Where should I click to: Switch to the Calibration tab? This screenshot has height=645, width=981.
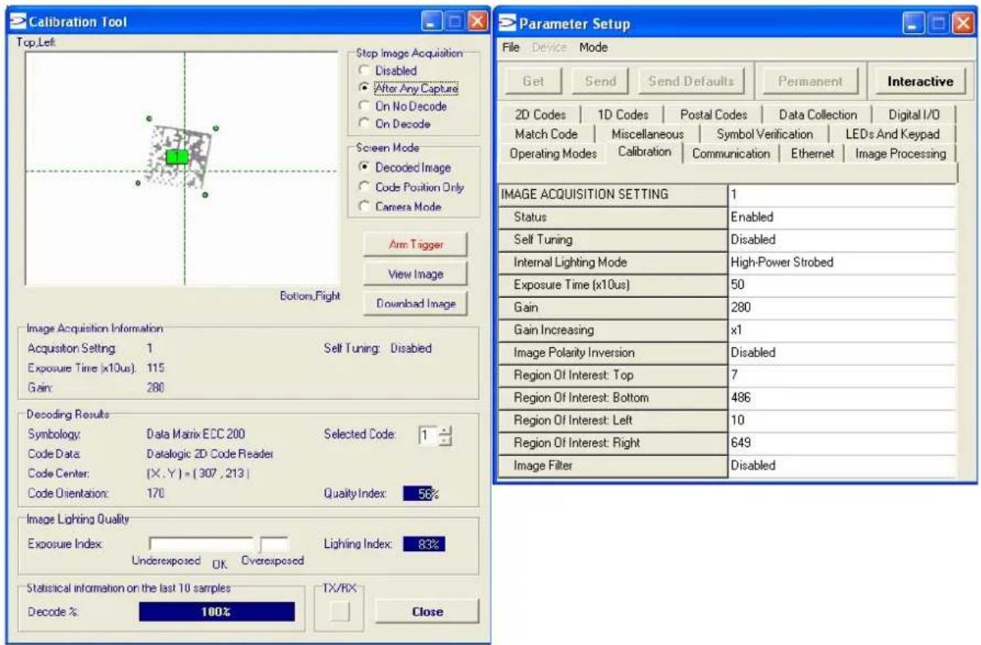645,151
